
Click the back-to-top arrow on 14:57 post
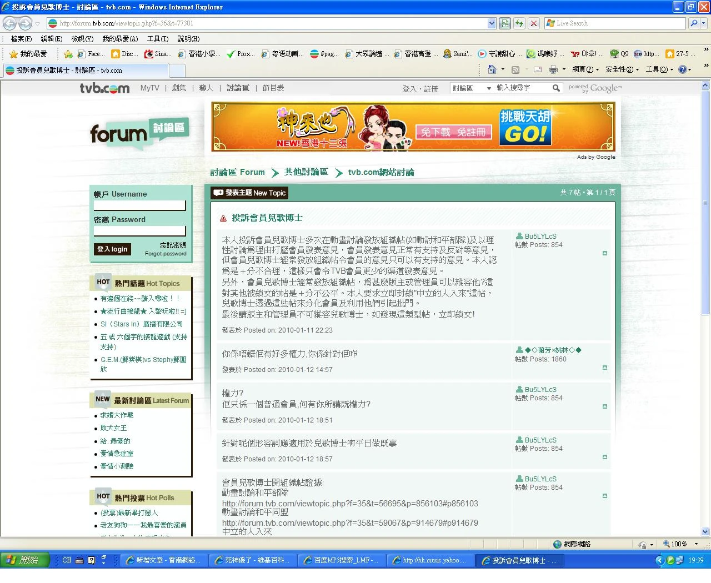605,368
